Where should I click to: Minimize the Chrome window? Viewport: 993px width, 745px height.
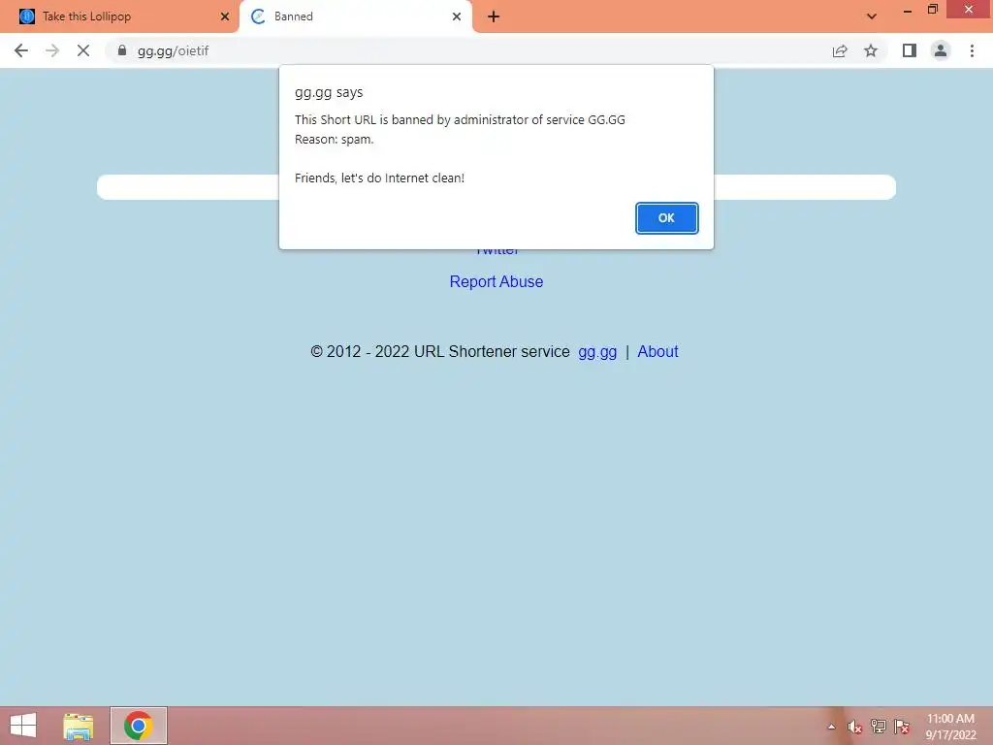(x=908, y=11)
